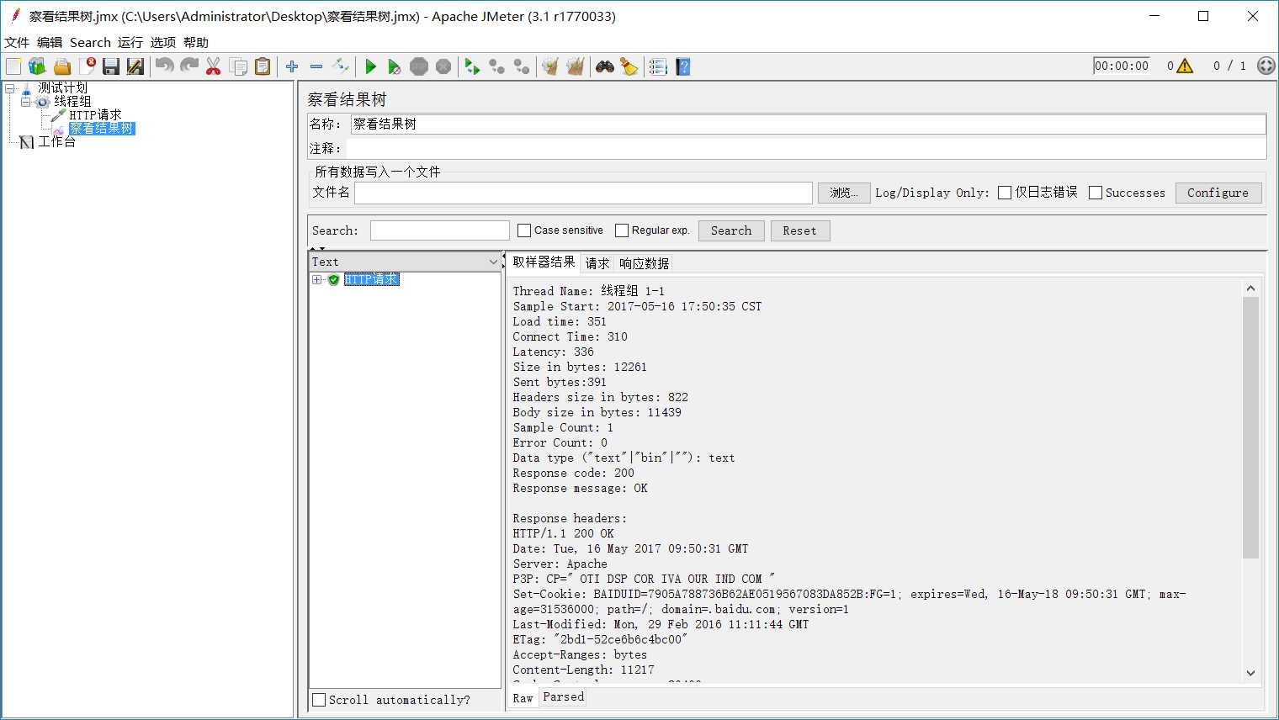Select the 工作台 tree node
This screenshot has height=720, width=1279.
(x=56, y=141)
